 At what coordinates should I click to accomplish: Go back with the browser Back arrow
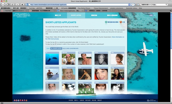click(x=3, y=5)
